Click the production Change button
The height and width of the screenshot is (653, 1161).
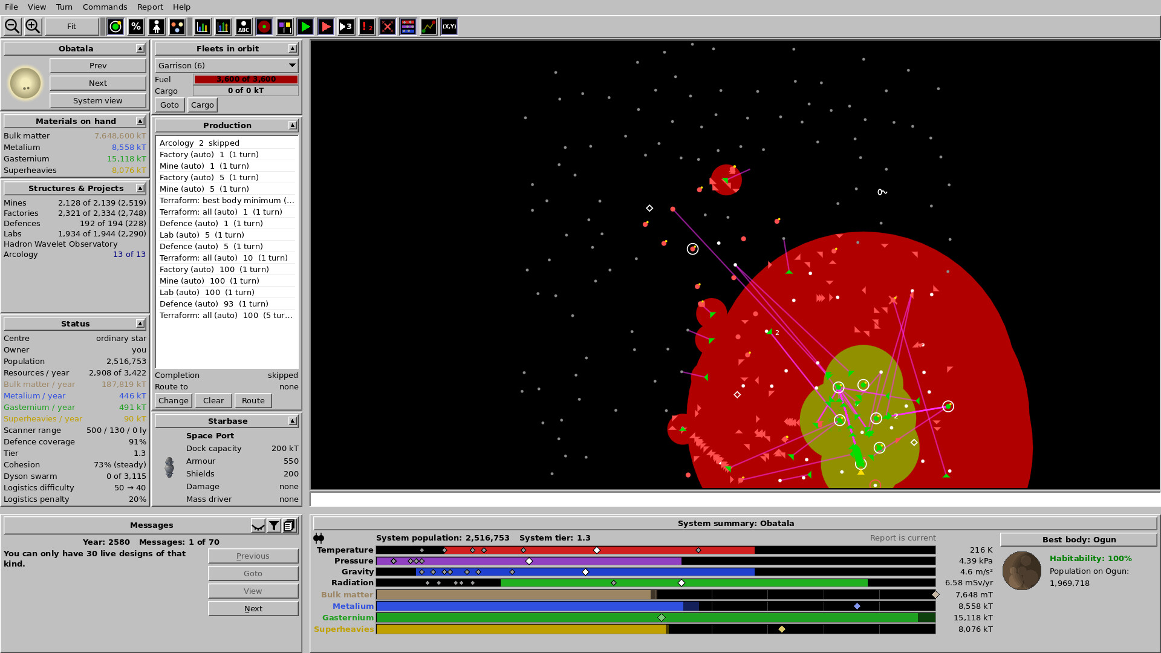click(x=174, y=400)
